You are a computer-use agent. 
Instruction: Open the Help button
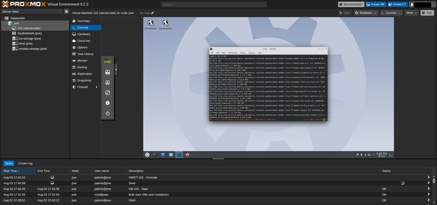427,13
